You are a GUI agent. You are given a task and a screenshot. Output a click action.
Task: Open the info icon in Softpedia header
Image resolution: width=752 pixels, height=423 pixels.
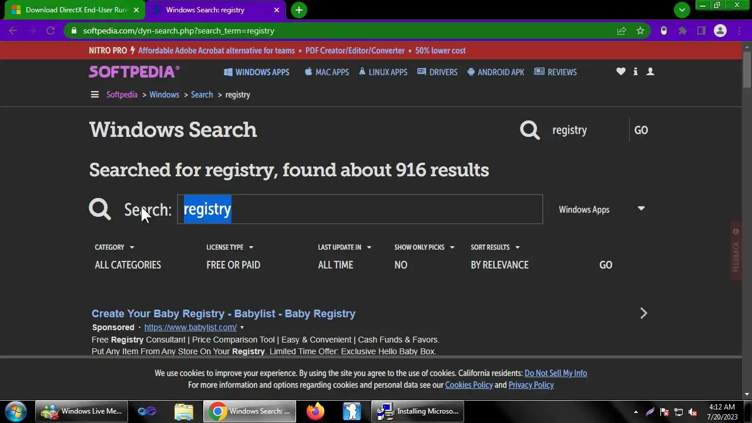pyautogui.click(x=635, y=72)
